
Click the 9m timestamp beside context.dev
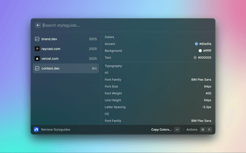tap(94, 68)
